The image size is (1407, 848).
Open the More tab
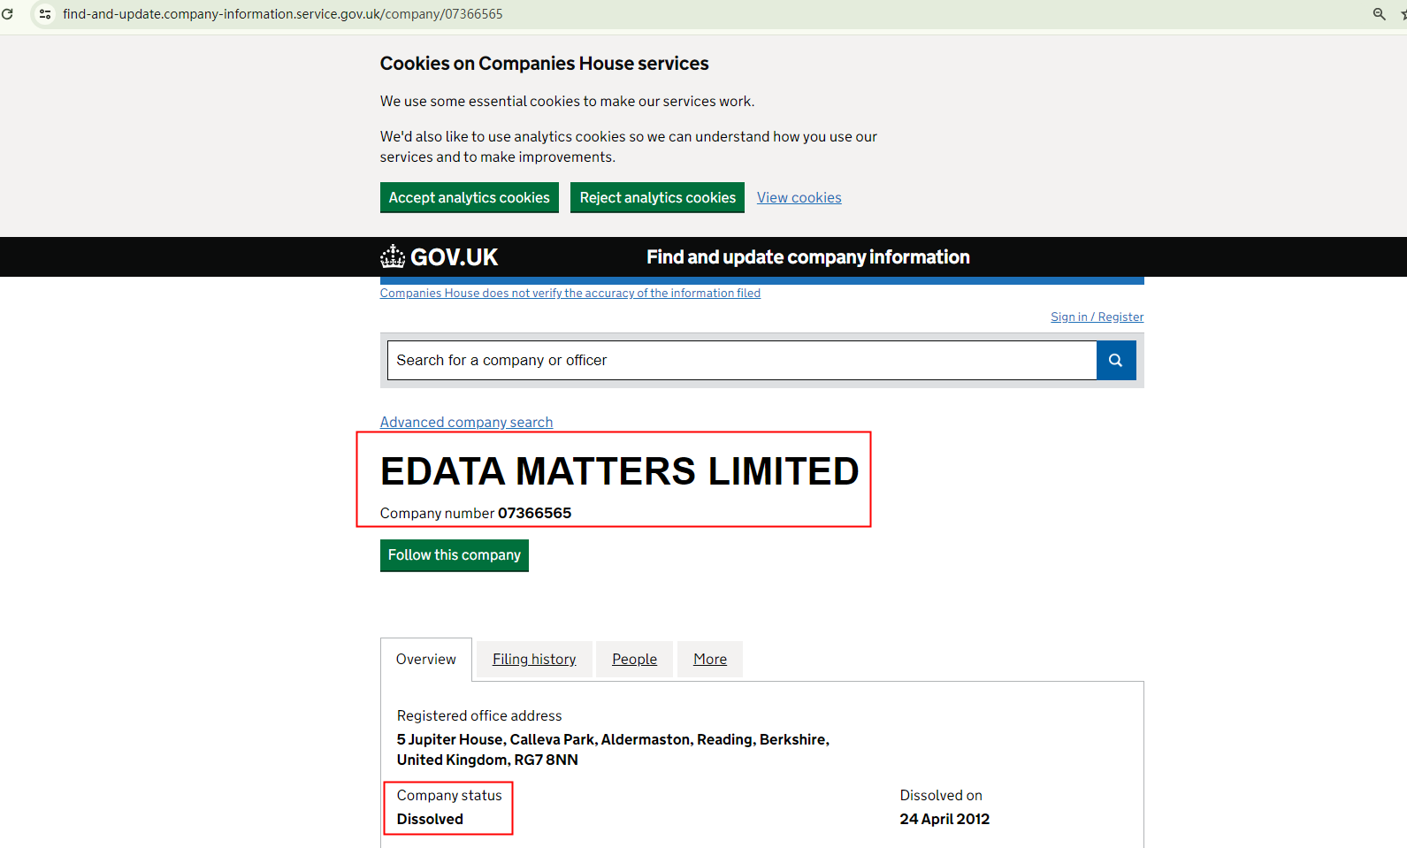coord(709,660)
